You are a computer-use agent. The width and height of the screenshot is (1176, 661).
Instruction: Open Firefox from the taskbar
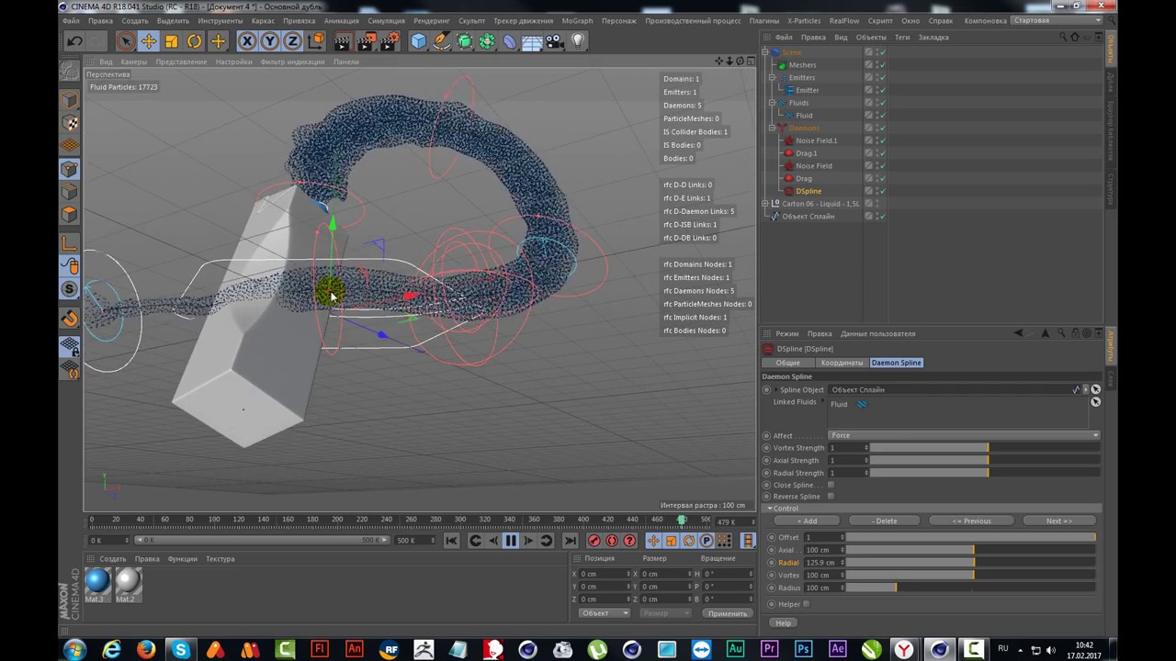pyautogui.click(x=146, y=650)
